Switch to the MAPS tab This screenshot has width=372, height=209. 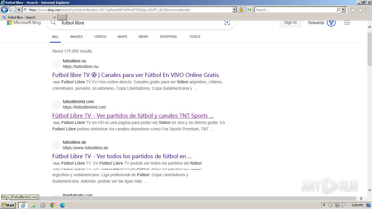(x=122, y=37)
